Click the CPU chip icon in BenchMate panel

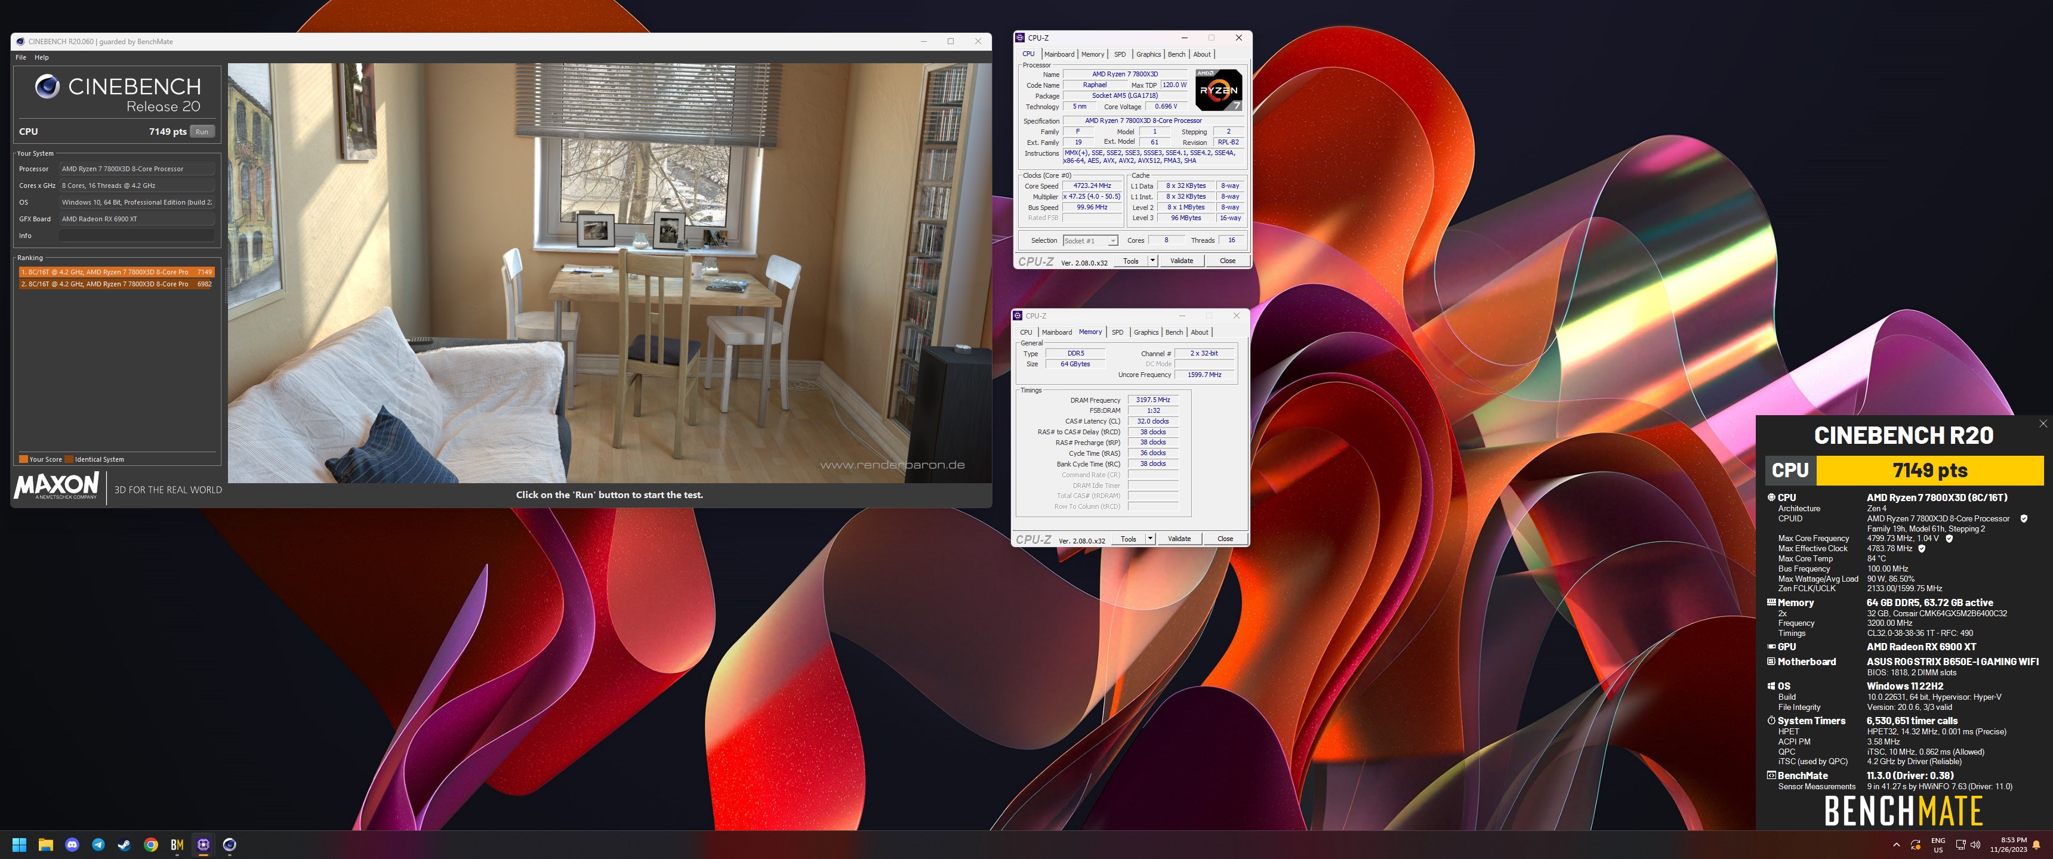click(1771, 498)
